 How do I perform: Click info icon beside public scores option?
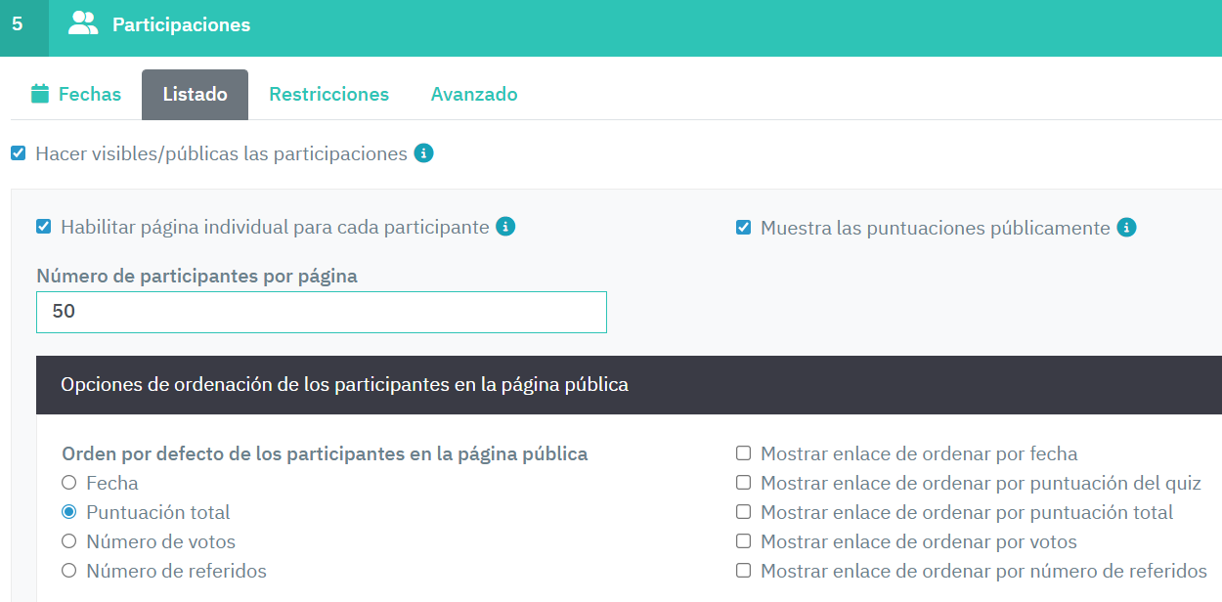pos(1126,228)
